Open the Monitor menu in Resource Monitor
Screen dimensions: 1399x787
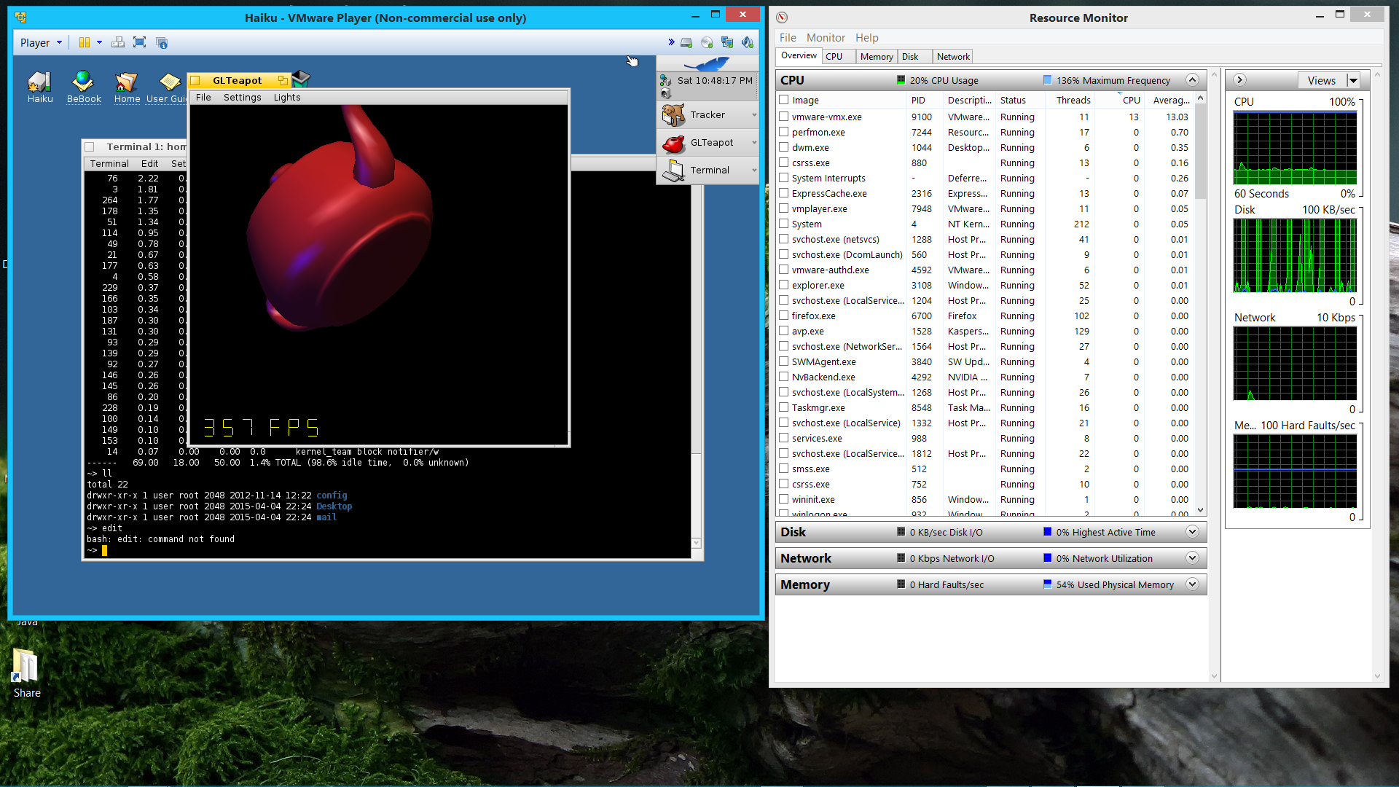click(825, 37)
